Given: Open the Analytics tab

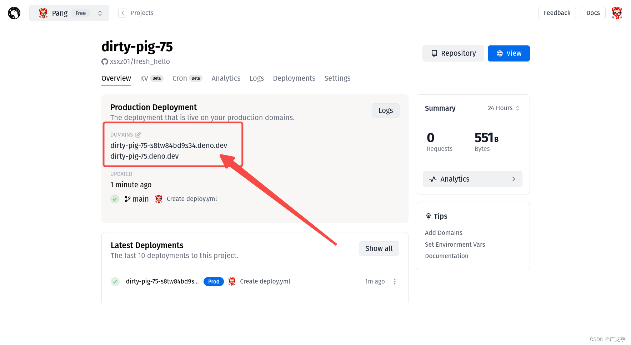Looking at the screenshot, I should [226, 78].
